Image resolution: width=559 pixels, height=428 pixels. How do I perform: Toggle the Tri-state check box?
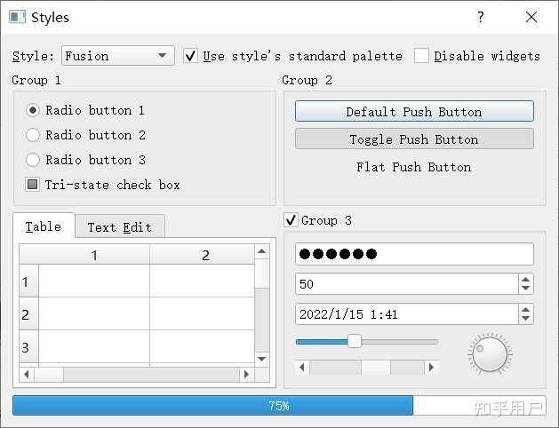[33, 185]
